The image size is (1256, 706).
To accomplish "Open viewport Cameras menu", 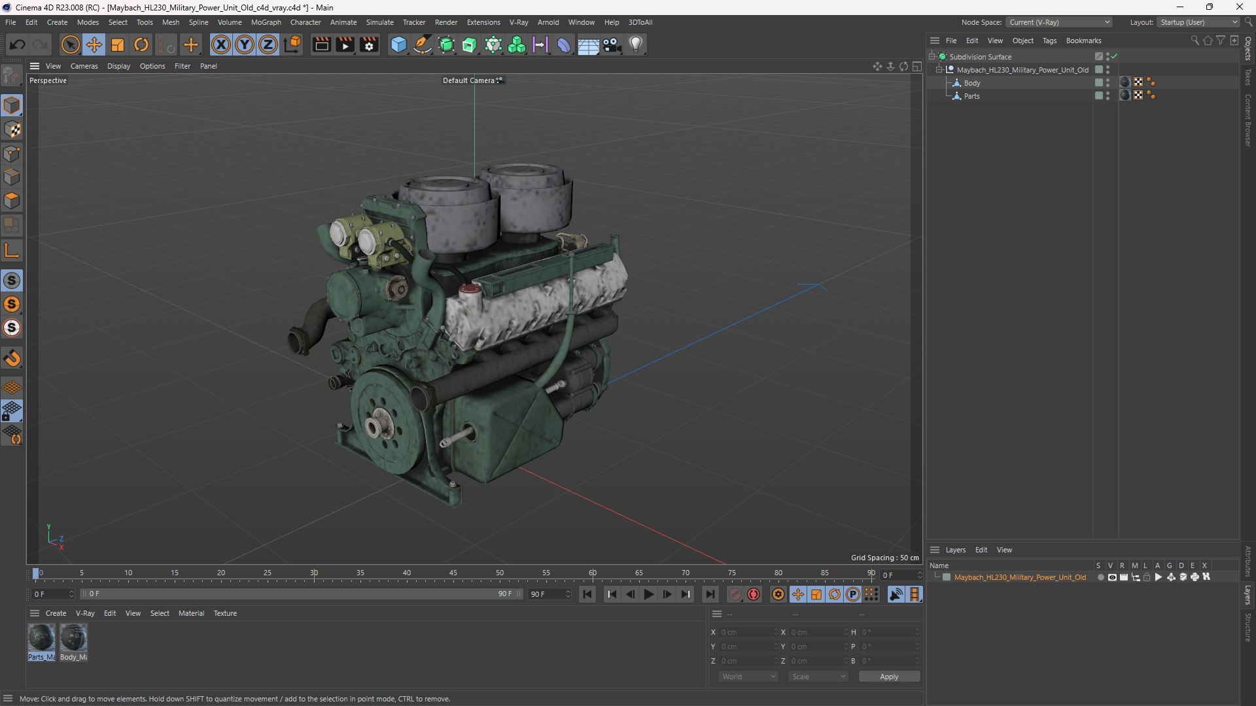I will (84, 66).
